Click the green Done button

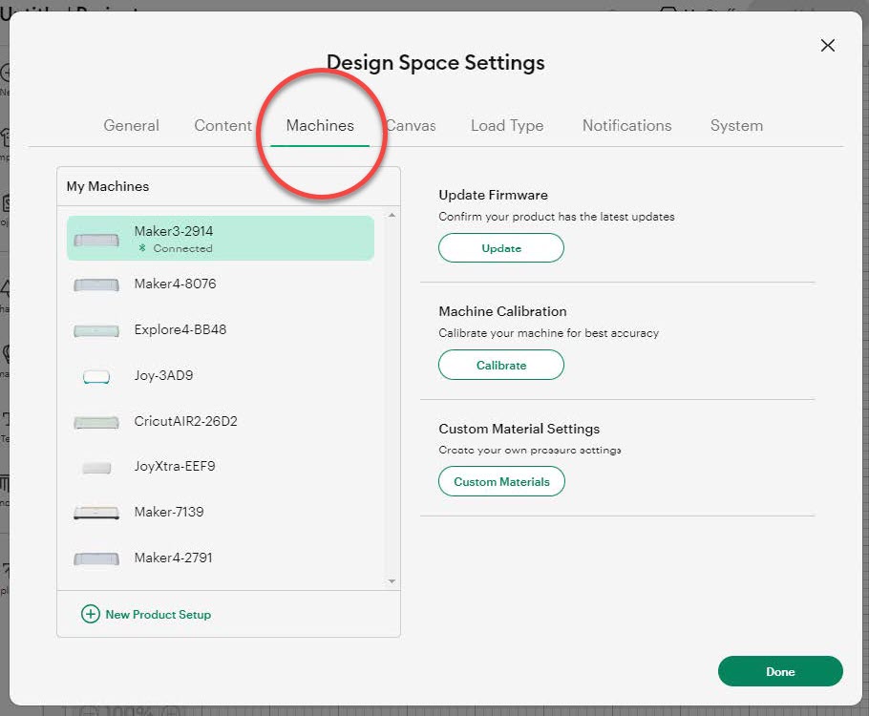780,671
